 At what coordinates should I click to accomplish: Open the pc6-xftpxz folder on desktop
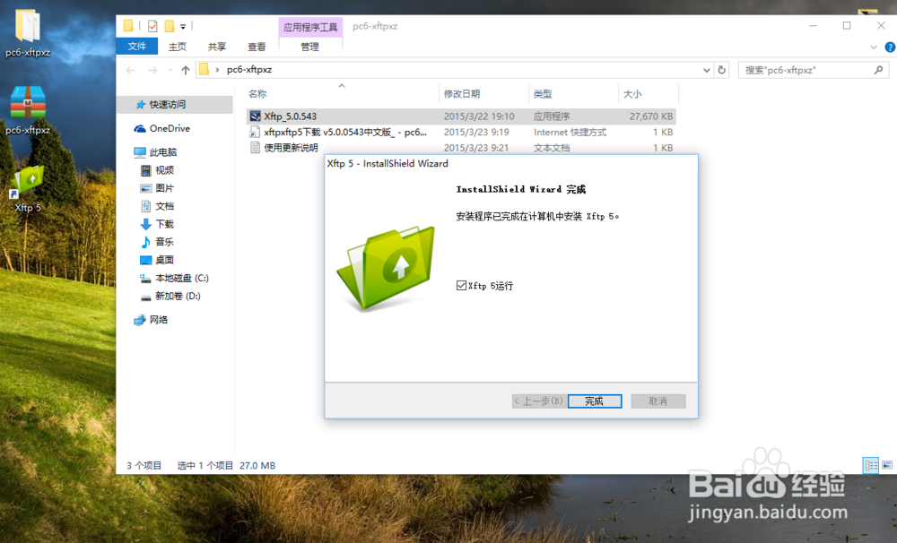pyautogui.click(x=28, y=33)
